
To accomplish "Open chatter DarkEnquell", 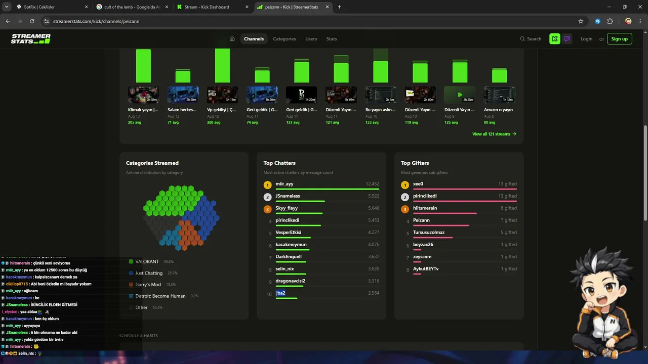I will tap(289, 257).
